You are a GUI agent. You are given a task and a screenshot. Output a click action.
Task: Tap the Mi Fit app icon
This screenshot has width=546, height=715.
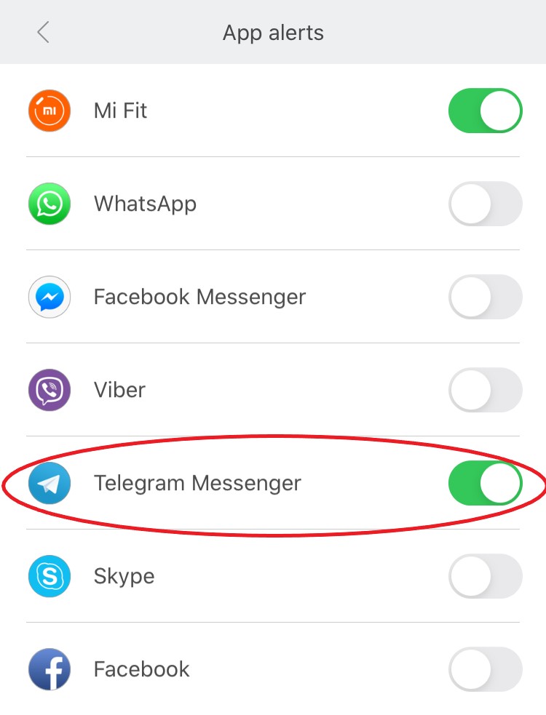tap(50, 111)
